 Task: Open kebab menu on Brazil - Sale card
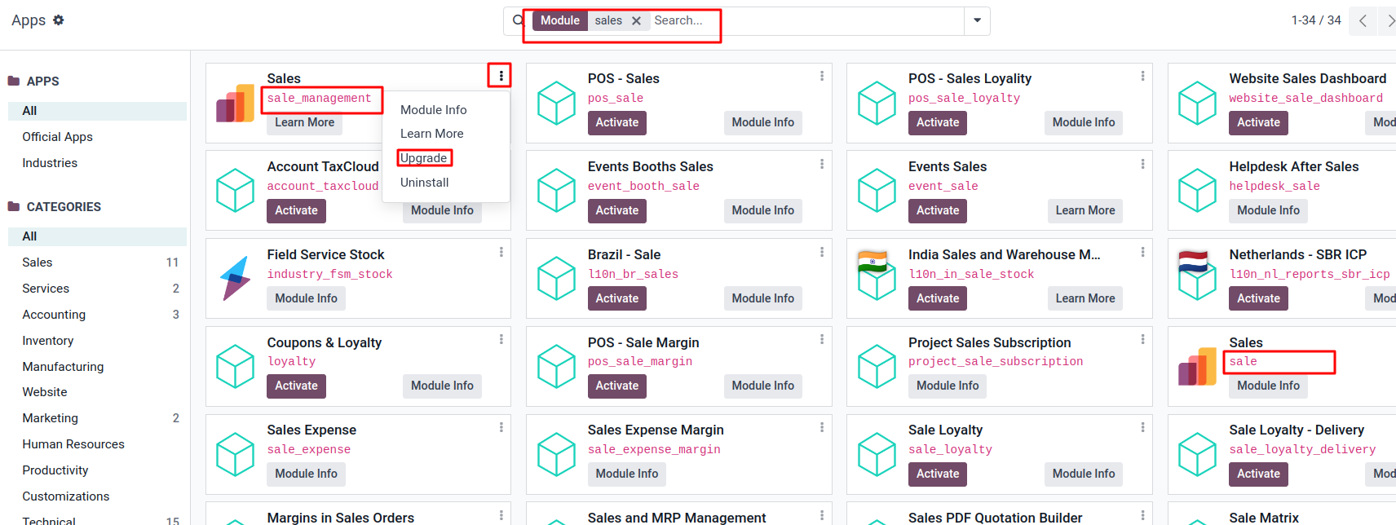tap(821, 252)
